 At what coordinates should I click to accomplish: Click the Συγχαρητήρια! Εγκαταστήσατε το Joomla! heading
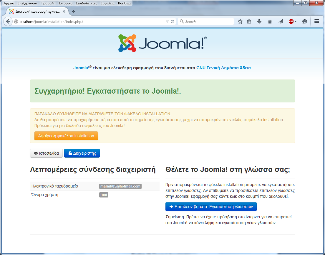[x=107, y=91]
